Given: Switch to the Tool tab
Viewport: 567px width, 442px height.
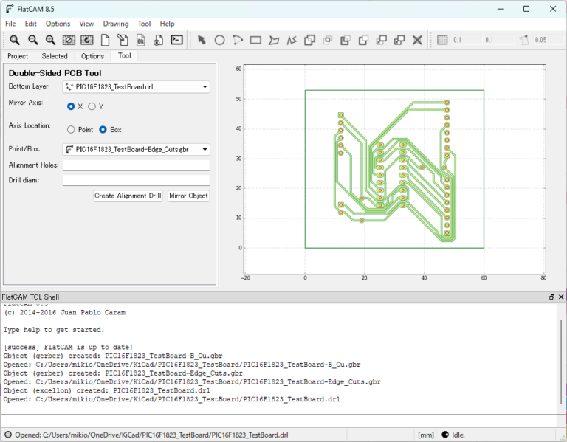Looking at the screenshot, I should (x=124, y=55).
